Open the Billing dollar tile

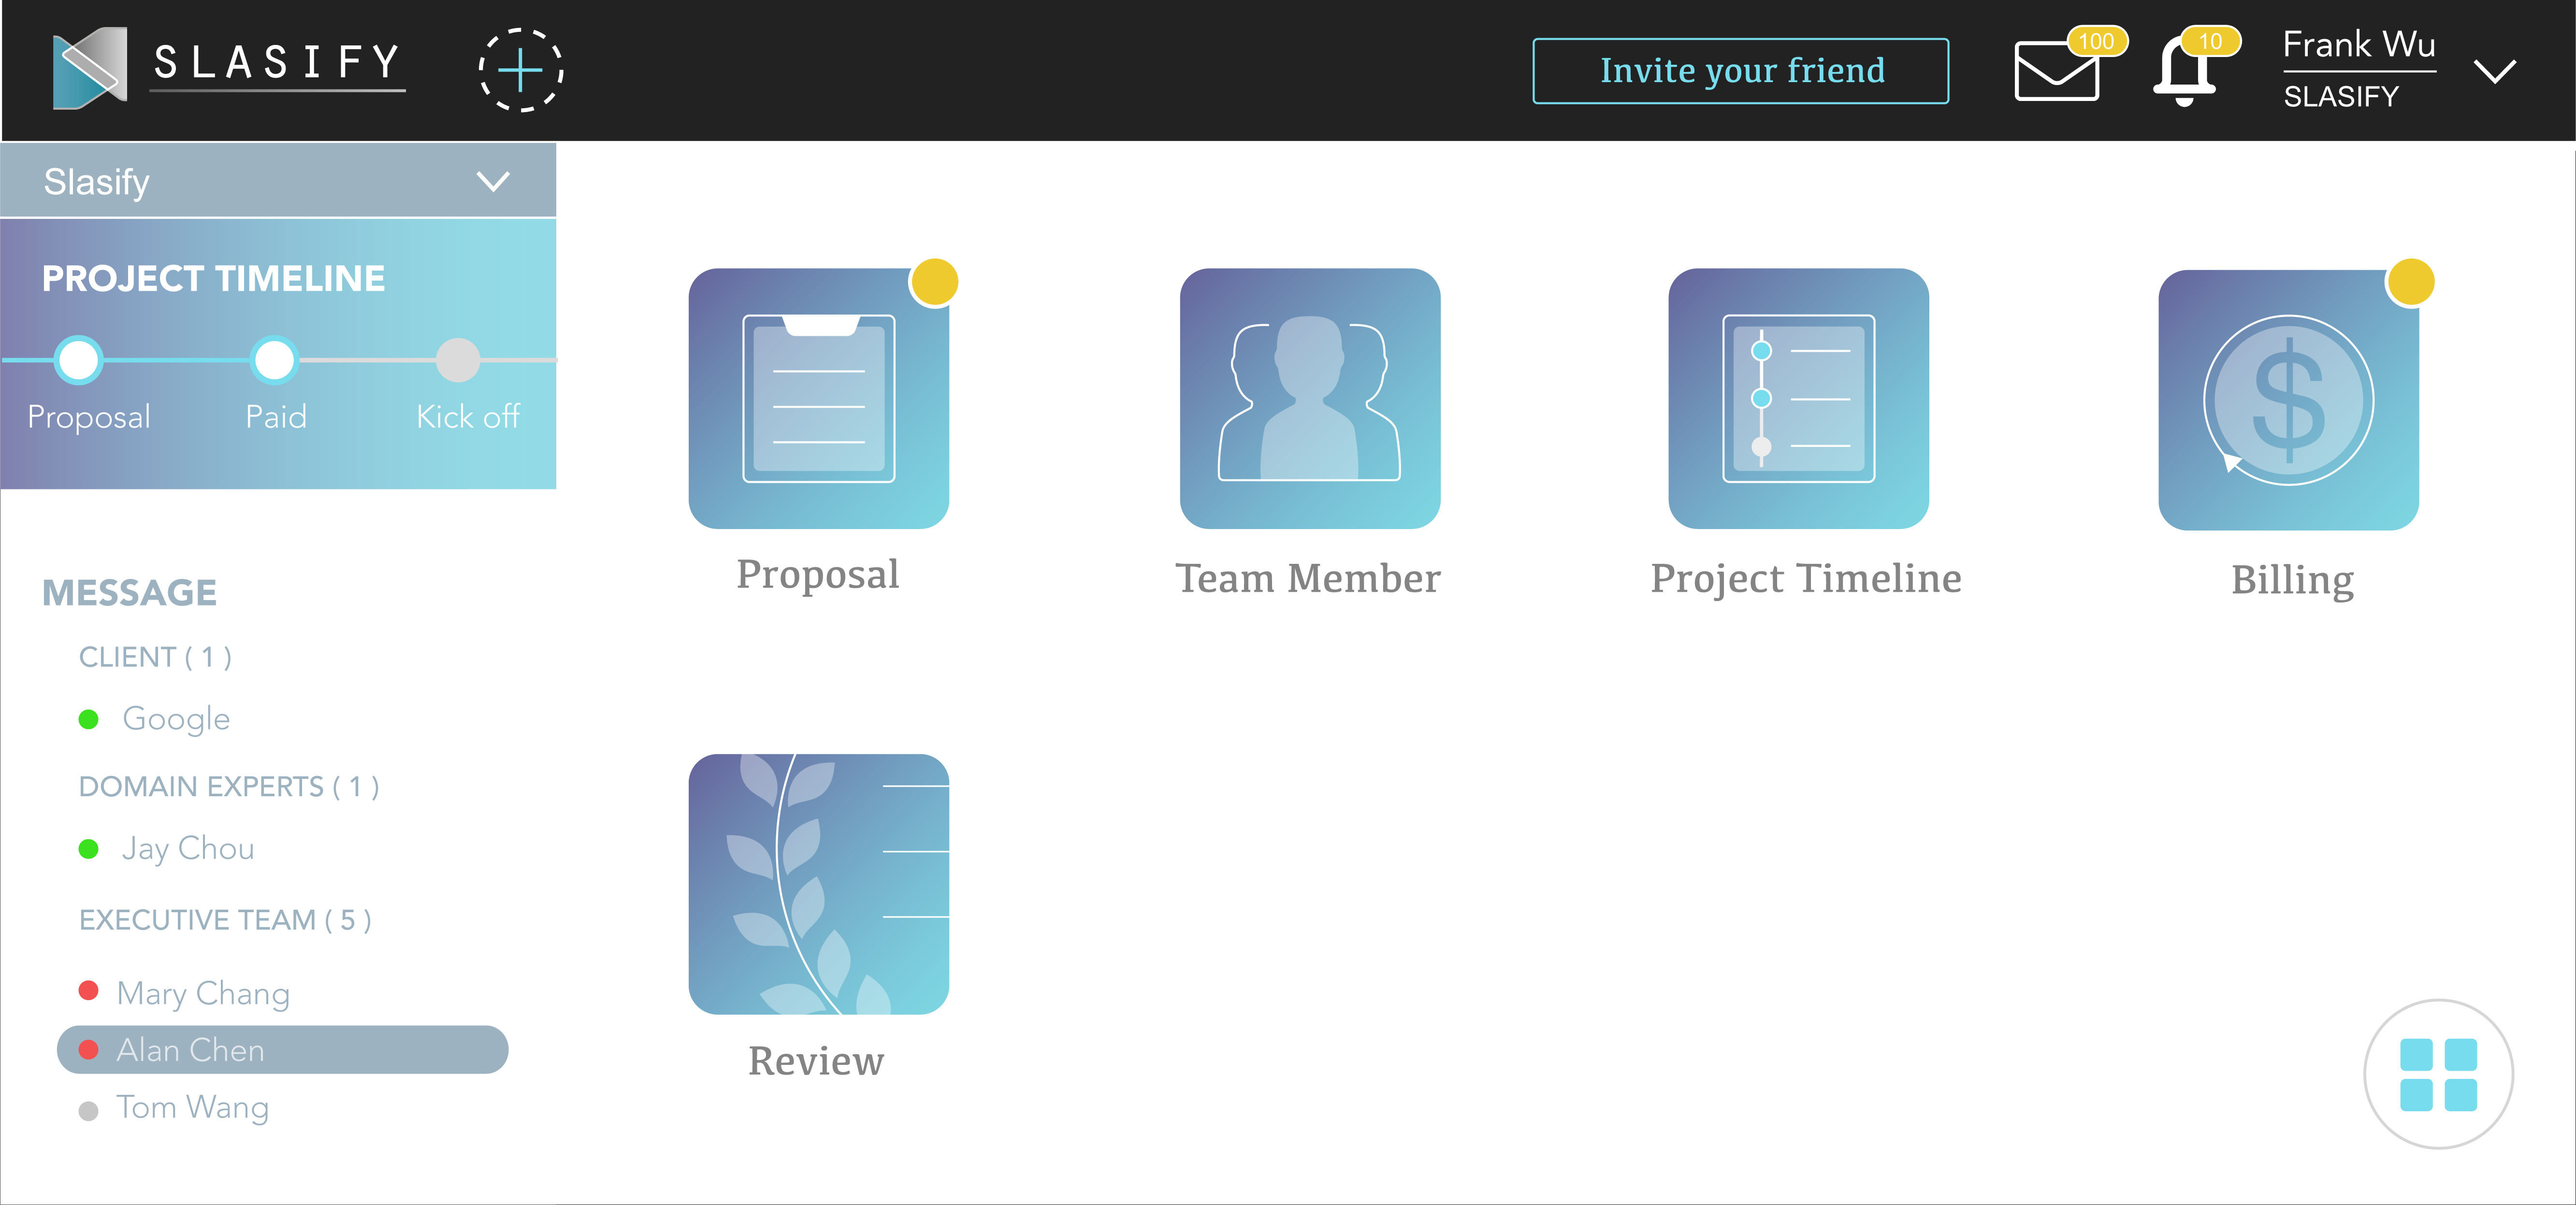[2288, 400]
